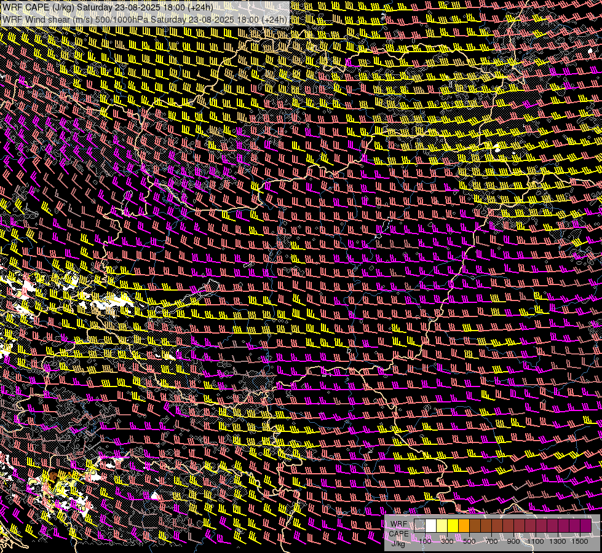The height and width of the screenshot is (553, 602).
Task: Click the 1300 legend value label
Action: (558, 541)
